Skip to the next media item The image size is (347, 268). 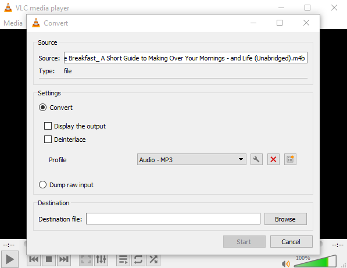coord(64,259)
